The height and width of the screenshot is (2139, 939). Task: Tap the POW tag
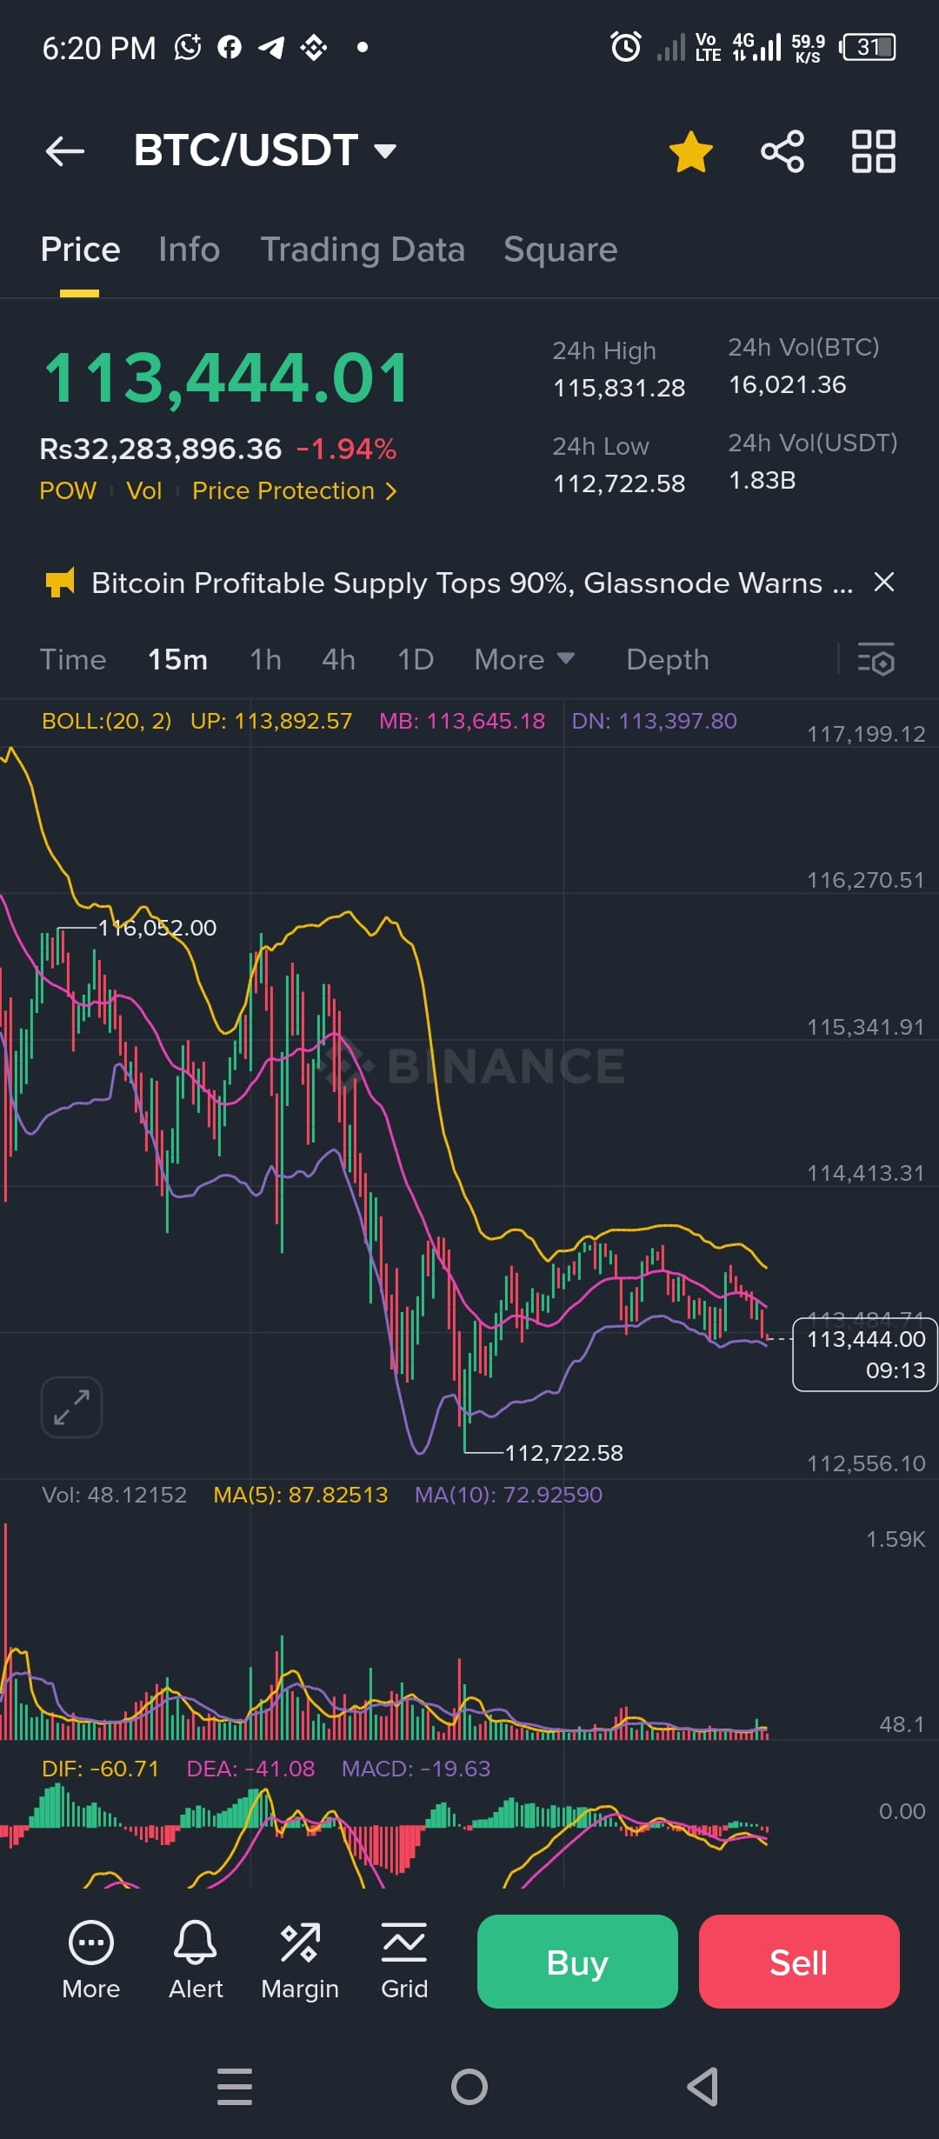pyautogui.click(x=68, y=491)
